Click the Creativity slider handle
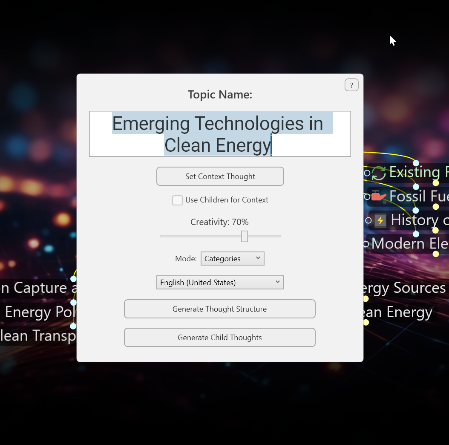Screen dimensions: 449x445 tap(245, 236)
